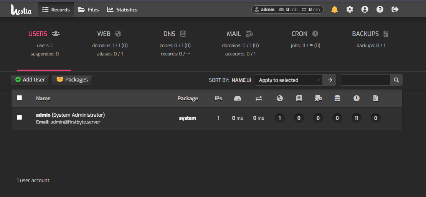Focus the search input field
The image size is (426, 197).
point(365,80)
